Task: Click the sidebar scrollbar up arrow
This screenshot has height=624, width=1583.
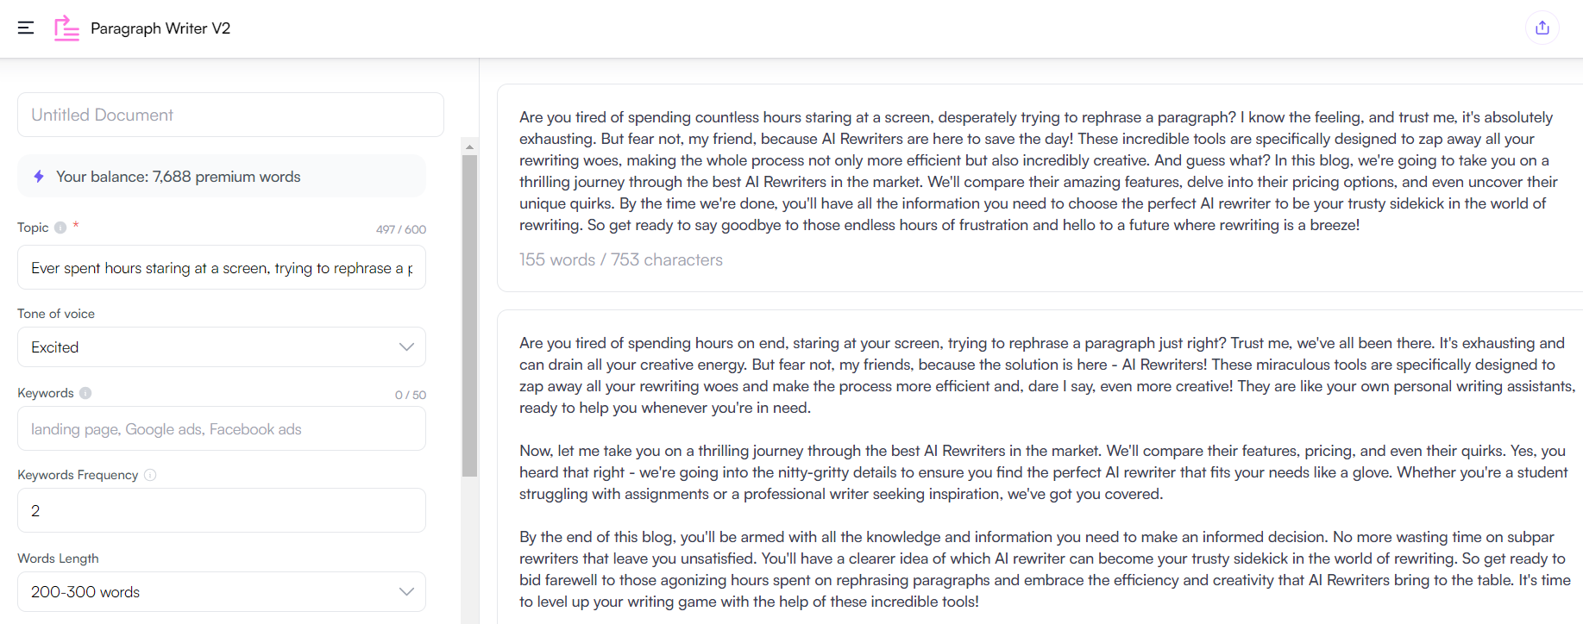Action: click(469, 147)
